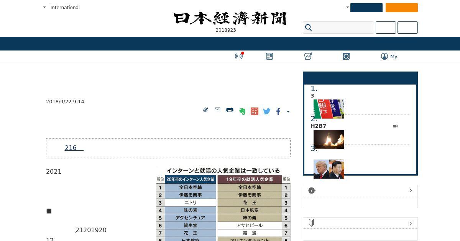Click the Nikkei newspaper logo
The height and width of the screenshot is (241, 460).
click(x=230, y=18)
